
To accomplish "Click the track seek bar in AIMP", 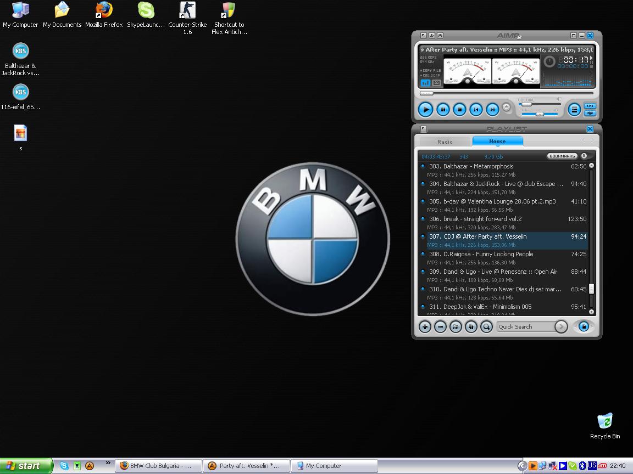I will pyautogui.click(x=507, y=93).
